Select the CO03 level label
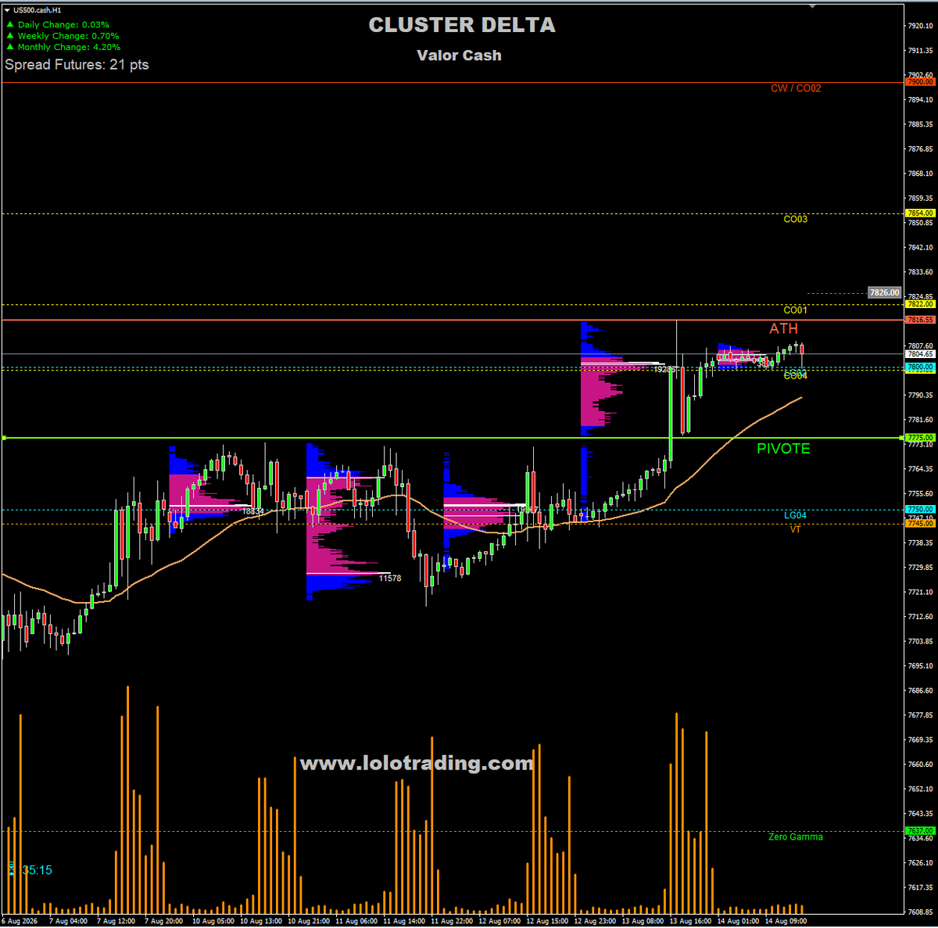The image size is (938, 928). (x=796, y=219)
